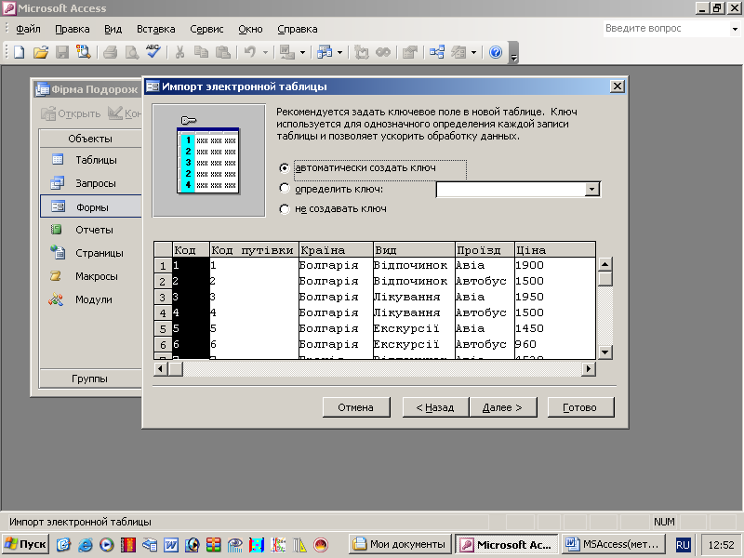The height and width of the screenshot is (558, 744).
Task: Click the Print Preview toolbar icon
Action: [131, 52]
